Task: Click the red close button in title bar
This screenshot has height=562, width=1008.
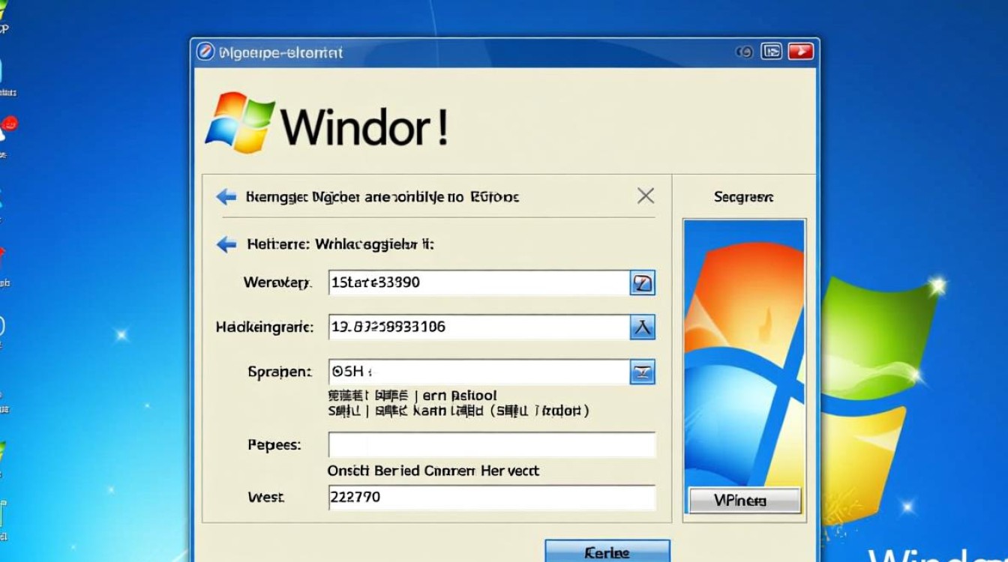Action: click(800, 52)
